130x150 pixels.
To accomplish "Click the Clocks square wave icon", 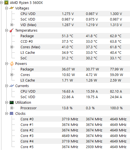I will point(12,114).
